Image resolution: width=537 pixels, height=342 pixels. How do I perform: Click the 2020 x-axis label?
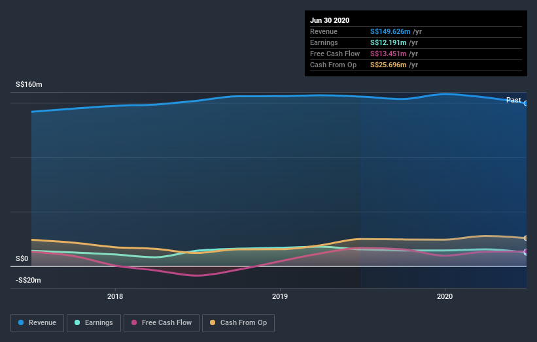point(445,296)
